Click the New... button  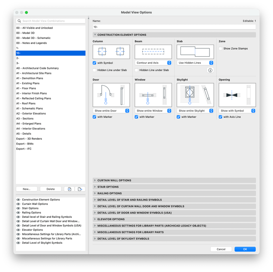coord(27,189)
